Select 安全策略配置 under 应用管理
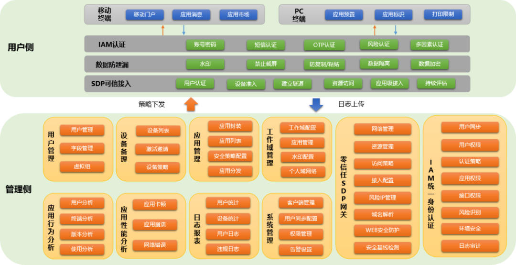This screenshot has width=516, height=265. point(230,156)
